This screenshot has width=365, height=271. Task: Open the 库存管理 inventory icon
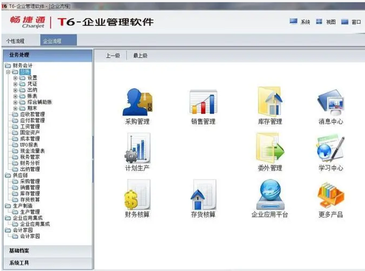pos(270,102)
